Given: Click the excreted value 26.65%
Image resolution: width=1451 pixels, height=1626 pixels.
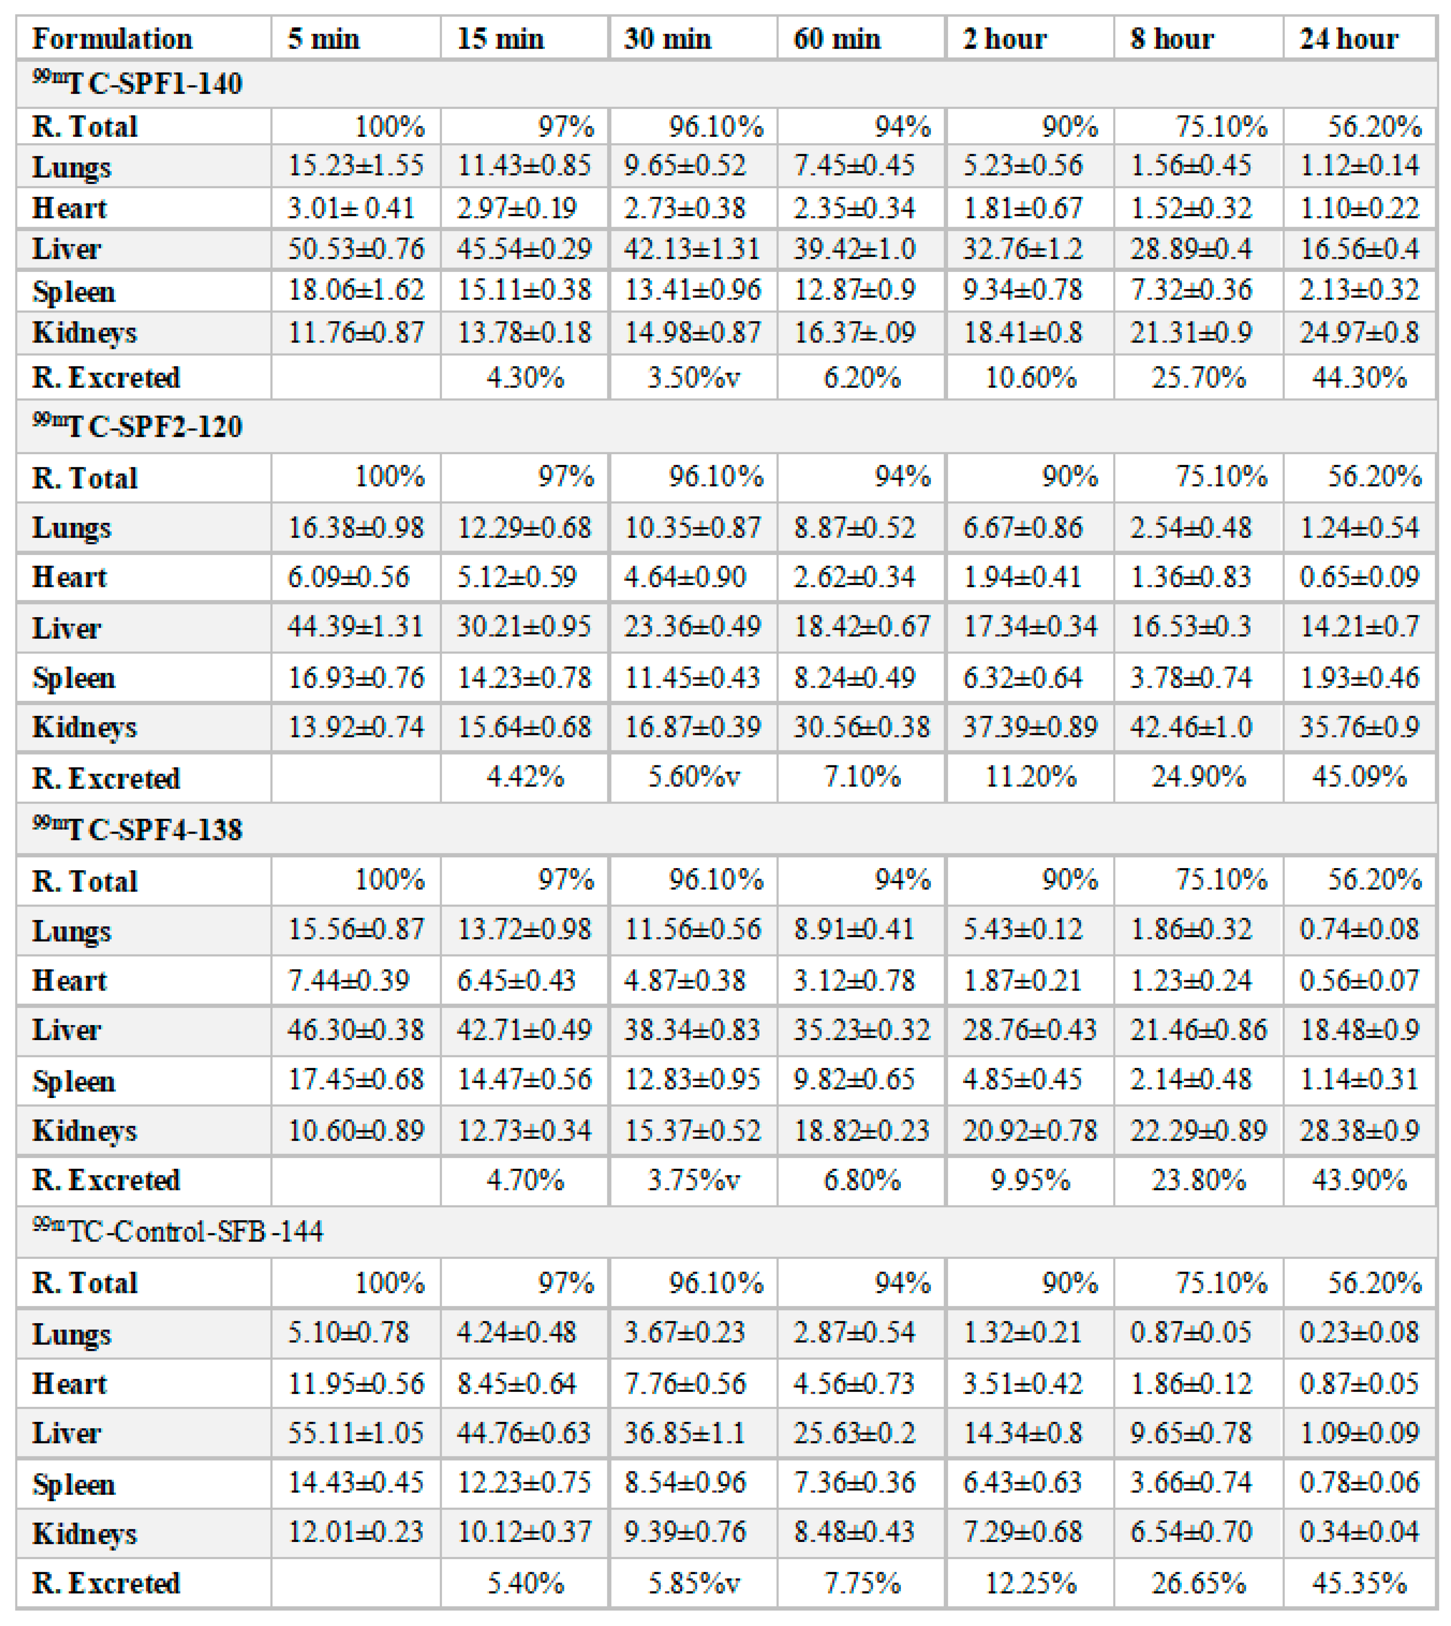Looking at the screenshot, I should (x=1198, y=1583).
